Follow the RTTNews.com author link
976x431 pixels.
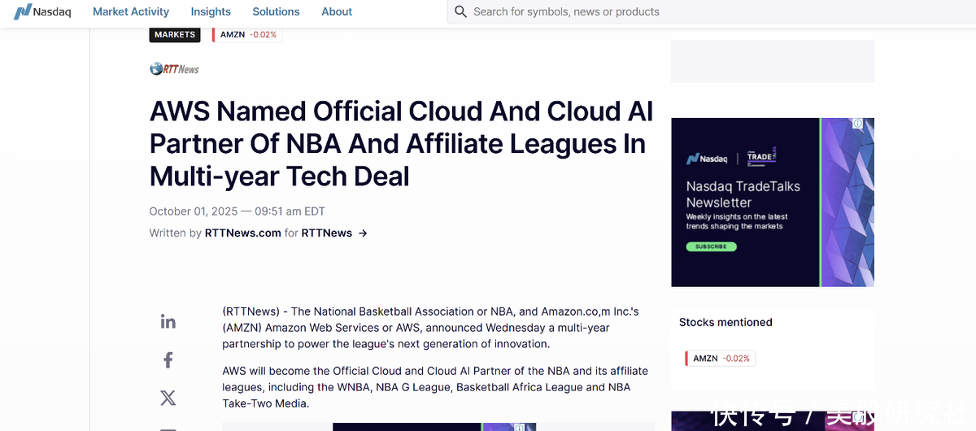point(242,233)
